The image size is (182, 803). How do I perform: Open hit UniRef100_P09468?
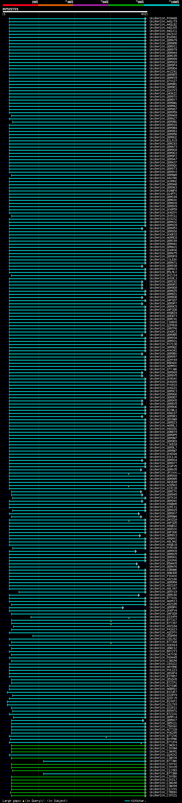point(163,19)
